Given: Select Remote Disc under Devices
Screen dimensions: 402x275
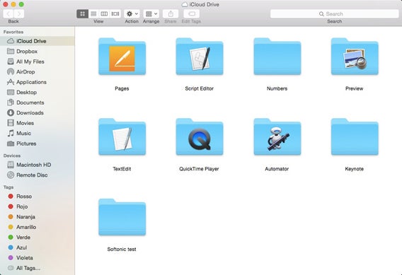Looking at the screenshot, I should pos(38,175).
